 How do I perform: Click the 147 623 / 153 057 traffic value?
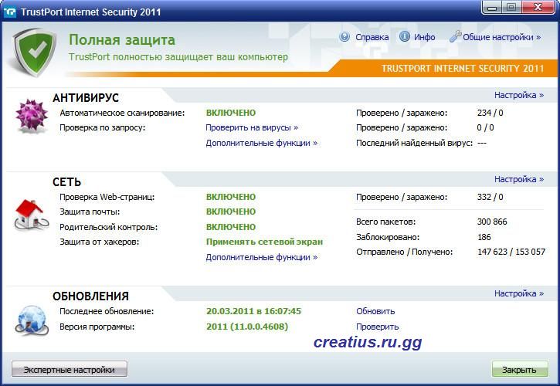pyautogui.click(x=511, y=252)
